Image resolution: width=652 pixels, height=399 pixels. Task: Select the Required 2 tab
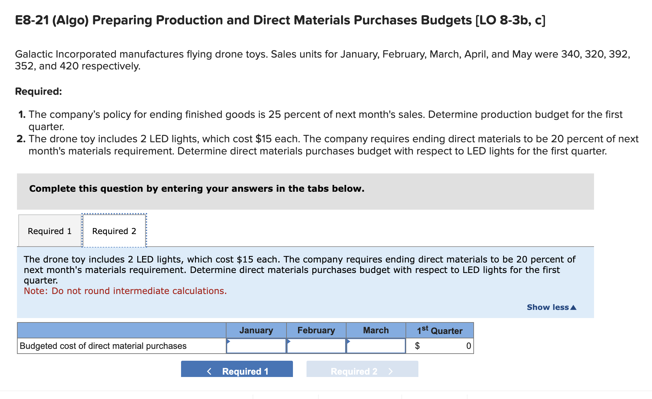click(114, 231)
